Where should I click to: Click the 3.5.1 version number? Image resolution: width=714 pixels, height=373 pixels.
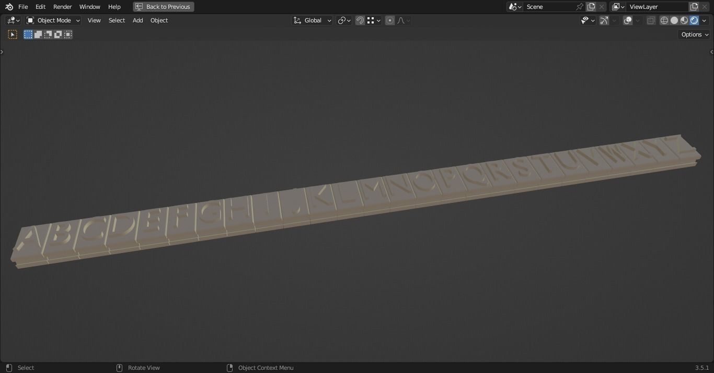(x=702, y=368)
